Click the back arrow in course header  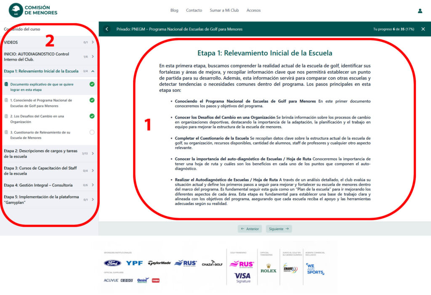pos(107,29)
